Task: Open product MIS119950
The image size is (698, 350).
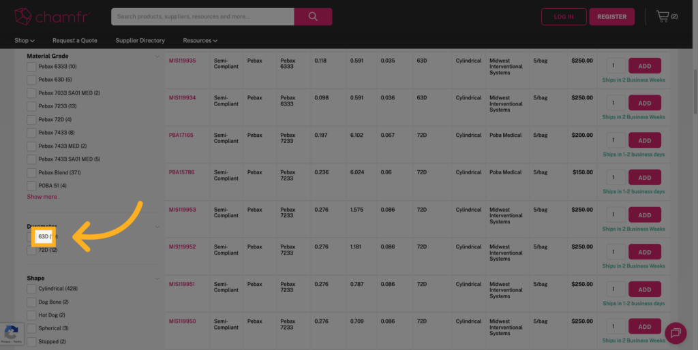Action: [x=182, y=321]
